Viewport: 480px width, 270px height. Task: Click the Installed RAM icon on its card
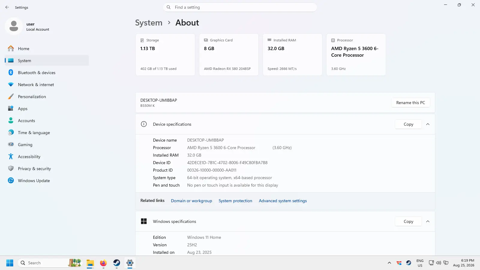click(269, 40)
